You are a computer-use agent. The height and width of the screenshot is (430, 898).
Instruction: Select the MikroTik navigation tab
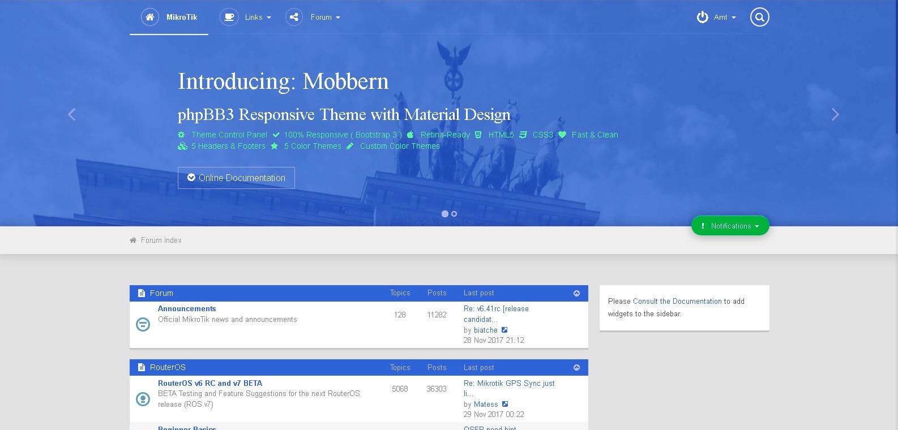(169, 17)
